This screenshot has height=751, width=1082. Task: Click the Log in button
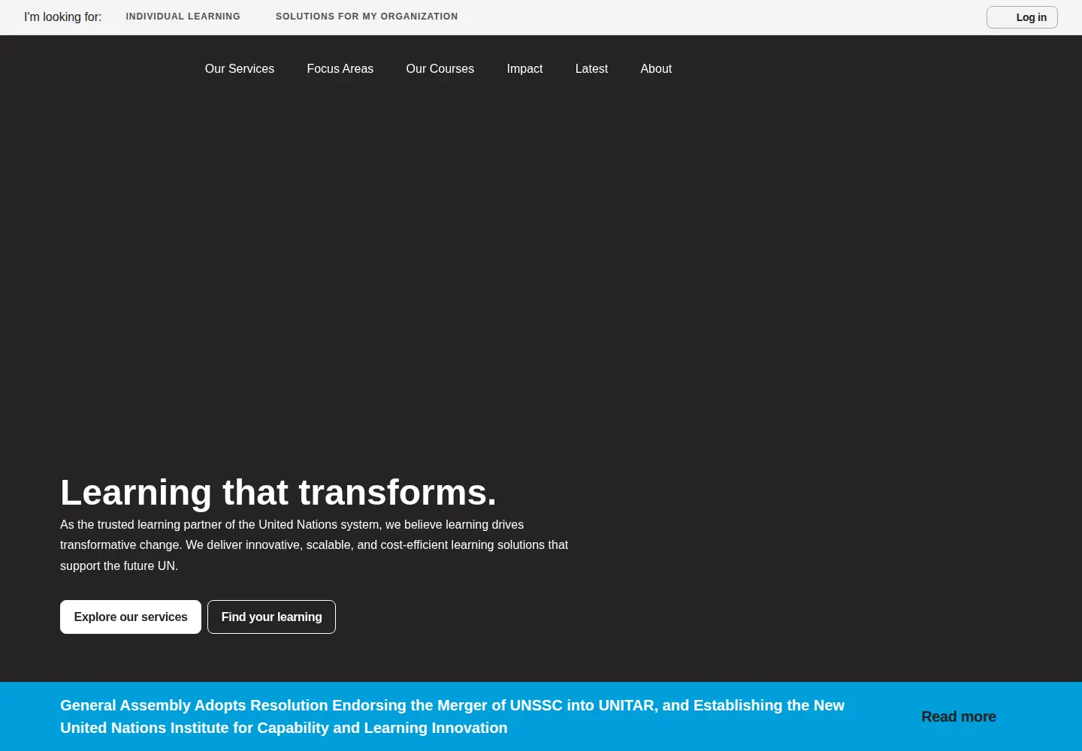tap(1022, 17)
